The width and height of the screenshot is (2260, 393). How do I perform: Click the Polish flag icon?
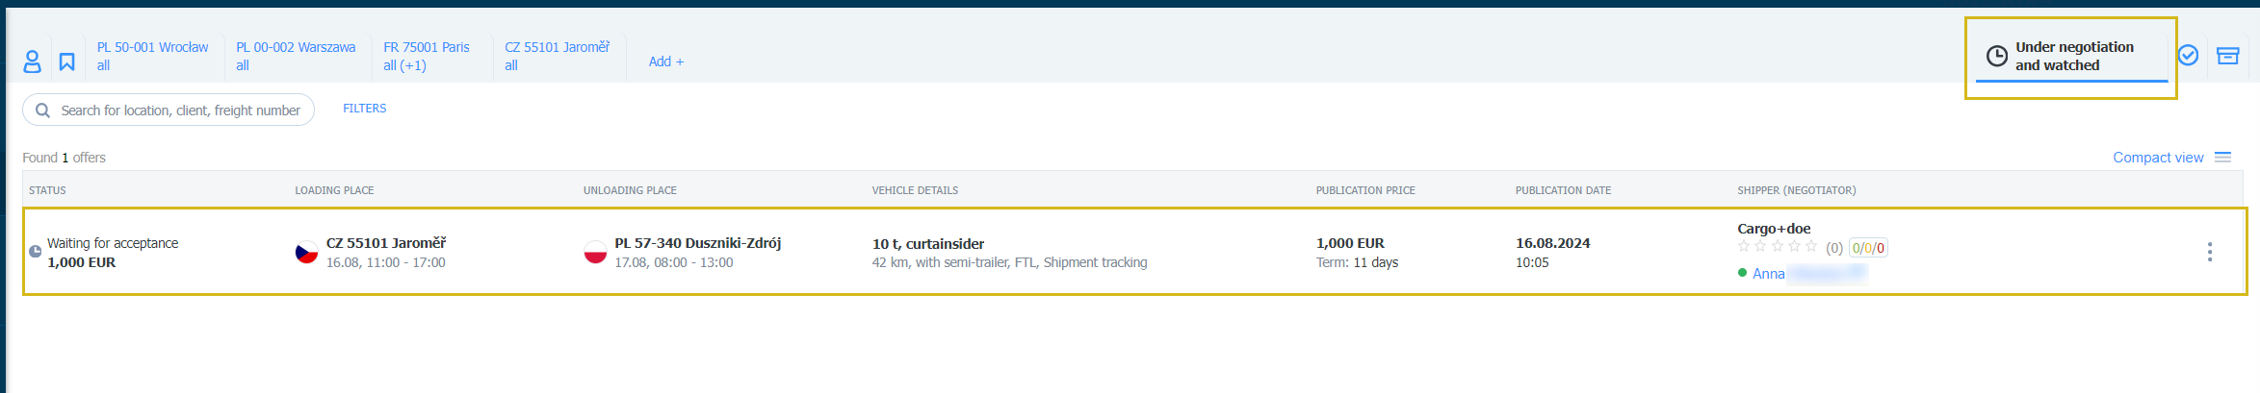595,253
